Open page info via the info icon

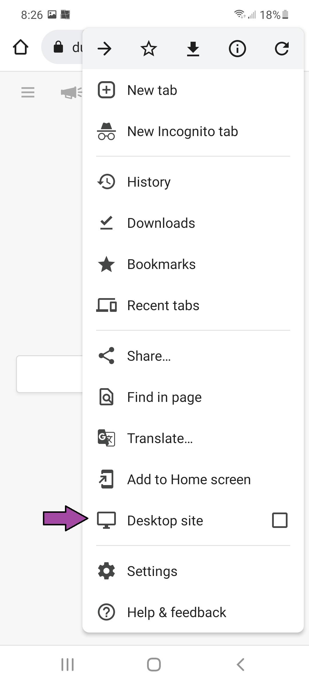[x=237, y=48]
